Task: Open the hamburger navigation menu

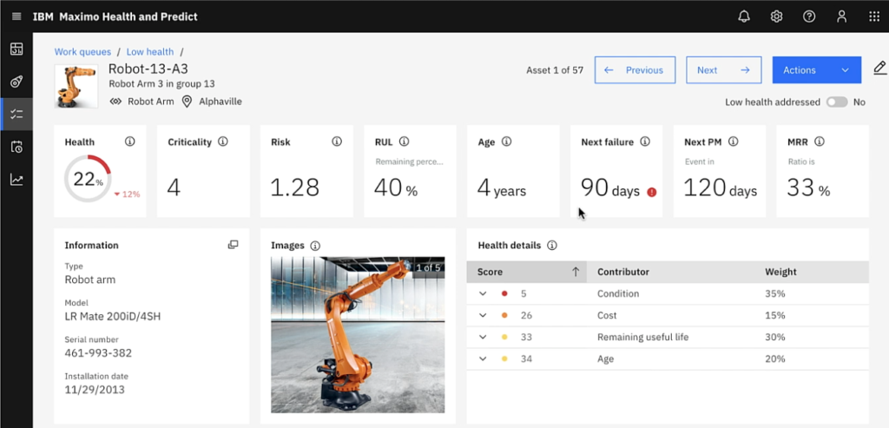Action: (x=16, y=16)
